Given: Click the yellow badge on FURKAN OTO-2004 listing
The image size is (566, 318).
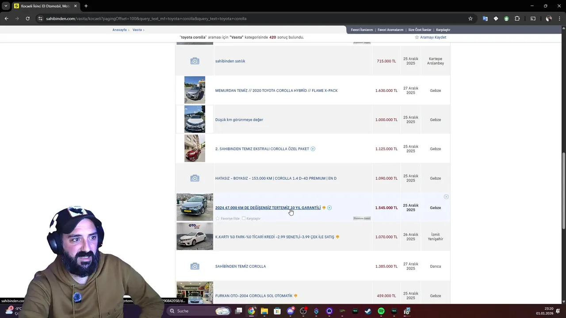Looking at the screenshot, I should (x=295, y=296).
